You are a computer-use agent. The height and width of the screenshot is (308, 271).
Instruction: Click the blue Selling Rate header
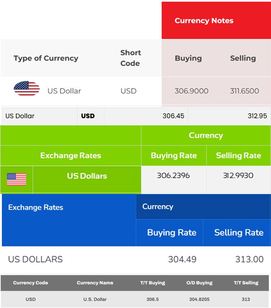pos(238,233)
